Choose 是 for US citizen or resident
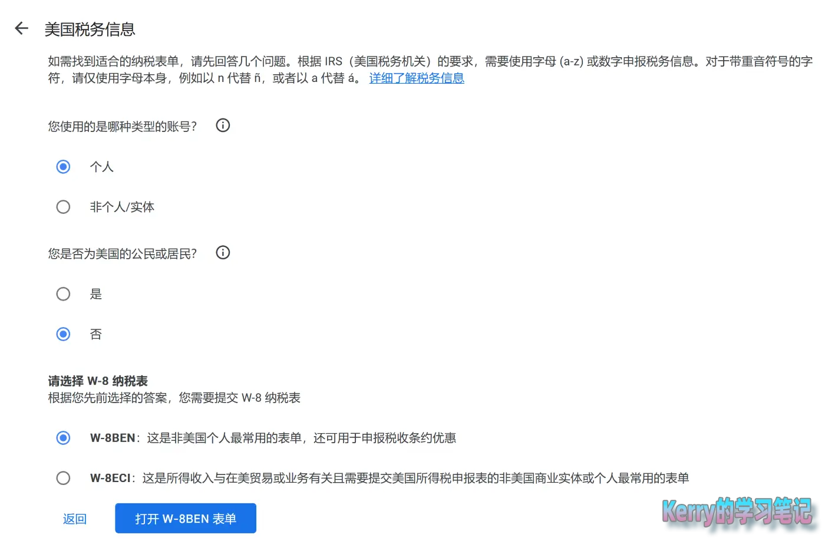The image size is (825, 541). tap(63, 293)
